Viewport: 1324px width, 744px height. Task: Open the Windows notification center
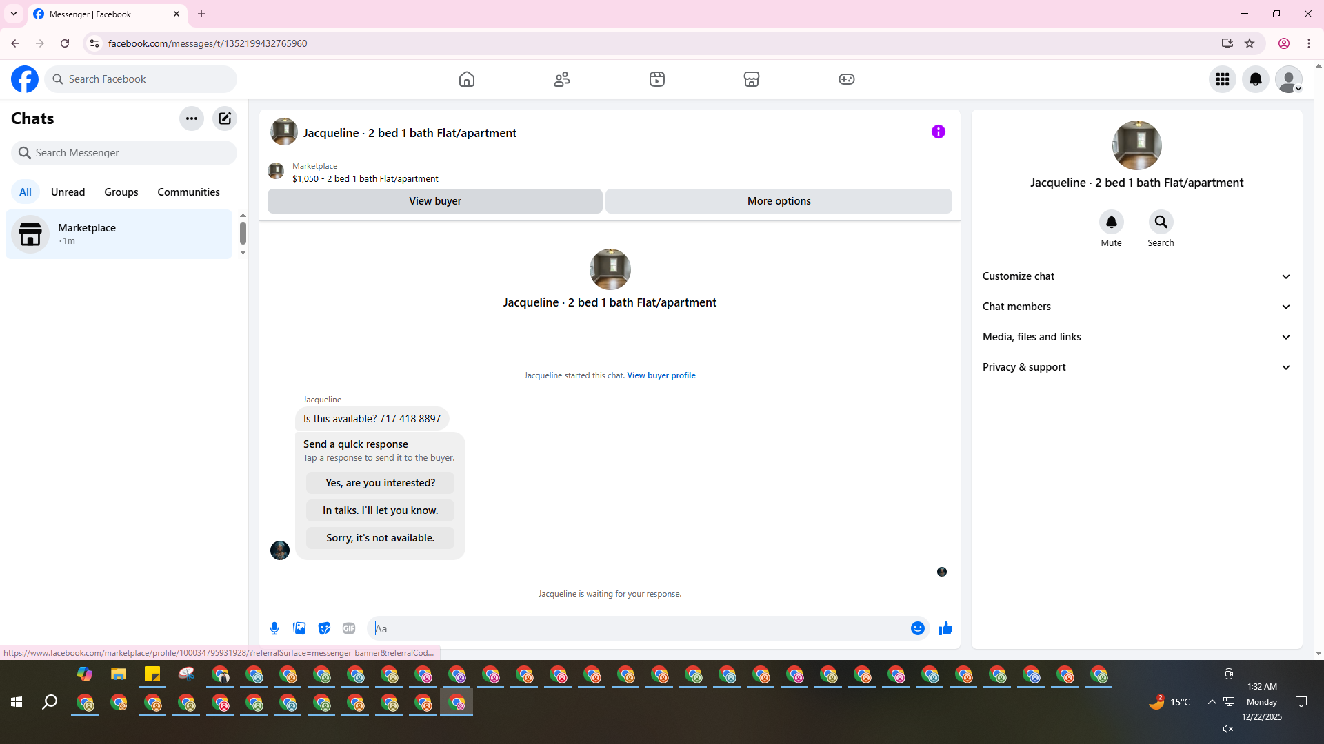click(x=1301, y=702)
